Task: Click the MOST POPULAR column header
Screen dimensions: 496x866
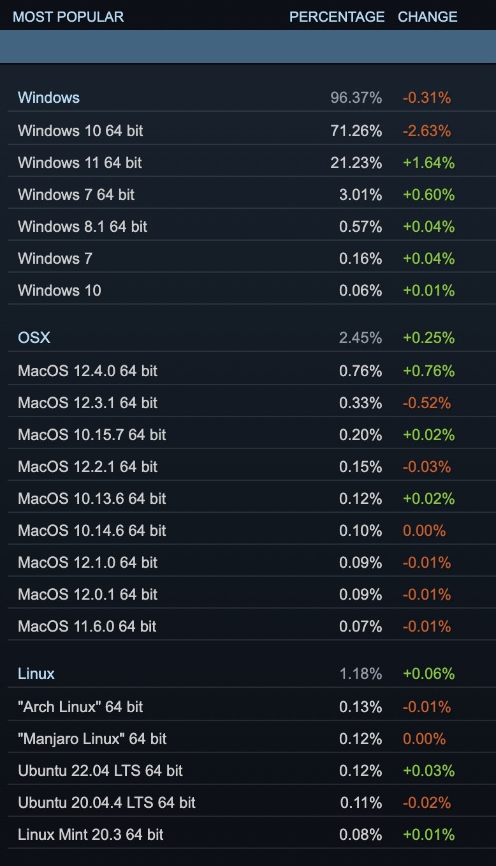Action: [x=68, y=17]
